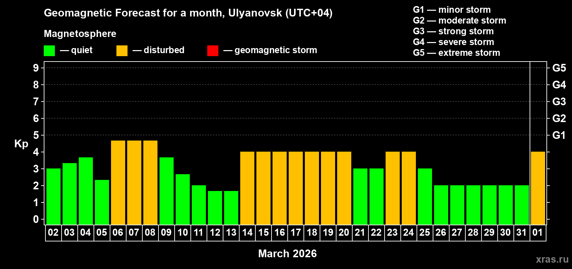Click the G5 label on right axis
This screenshot has height=269, width=572.
coord(559,68)
